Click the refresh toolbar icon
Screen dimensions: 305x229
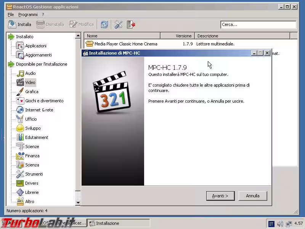(x=104, y=24)
